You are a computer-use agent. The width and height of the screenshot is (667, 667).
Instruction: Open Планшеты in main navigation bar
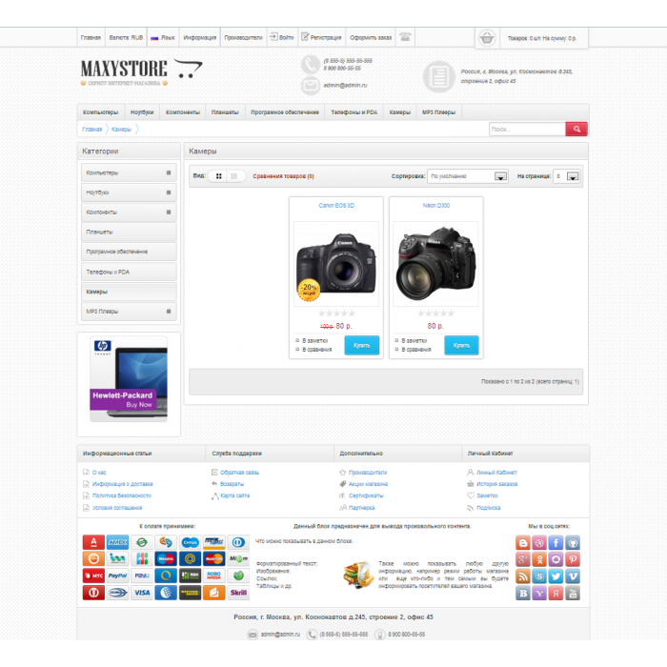point(225,112)
